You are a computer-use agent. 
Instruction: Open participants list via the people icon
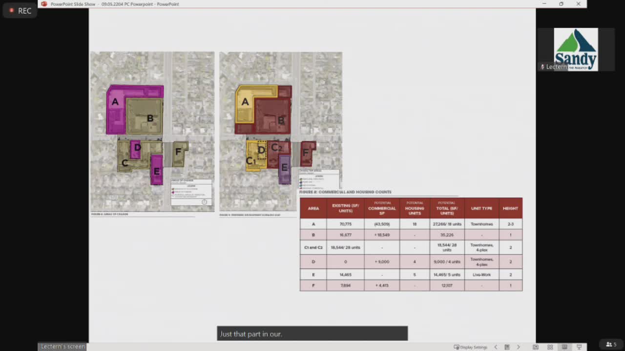point(609,345)
